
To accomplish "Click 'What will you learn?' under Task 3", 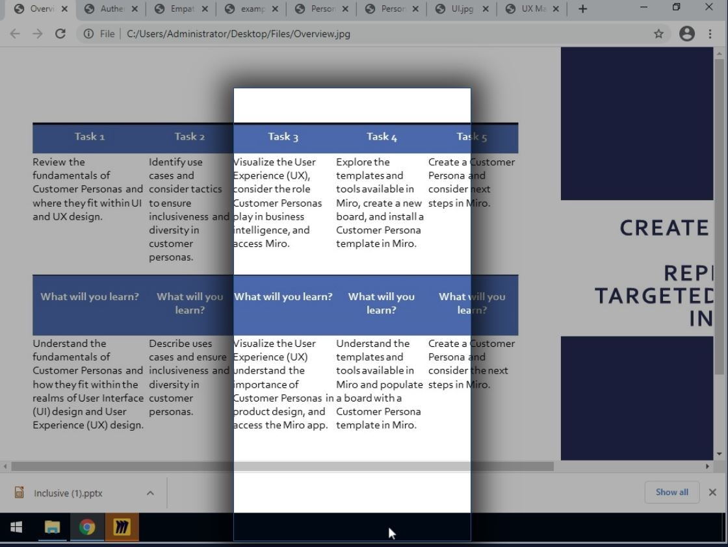I will [x=283, y=296].
